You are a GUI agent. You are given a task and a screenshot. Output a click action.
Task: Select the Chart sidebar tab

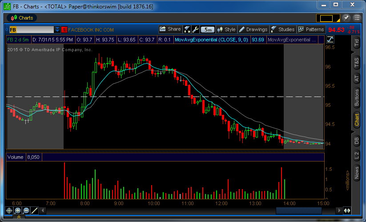pos(356,120)
